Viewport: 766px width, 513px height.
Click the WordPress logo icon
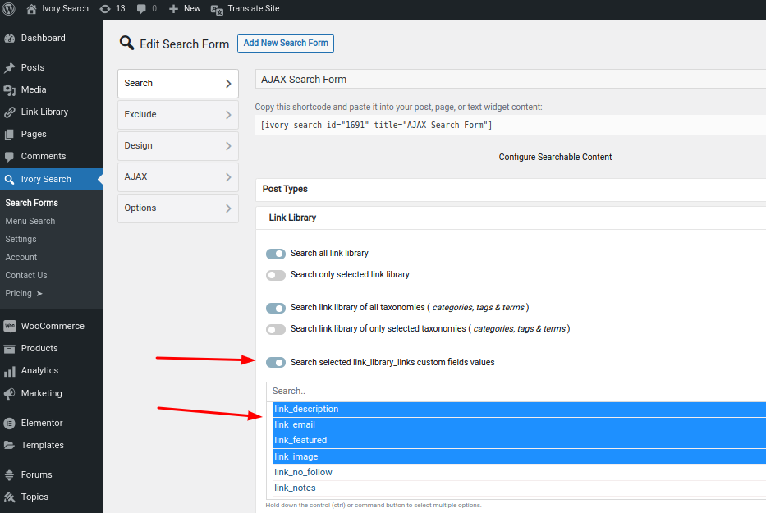9,9
